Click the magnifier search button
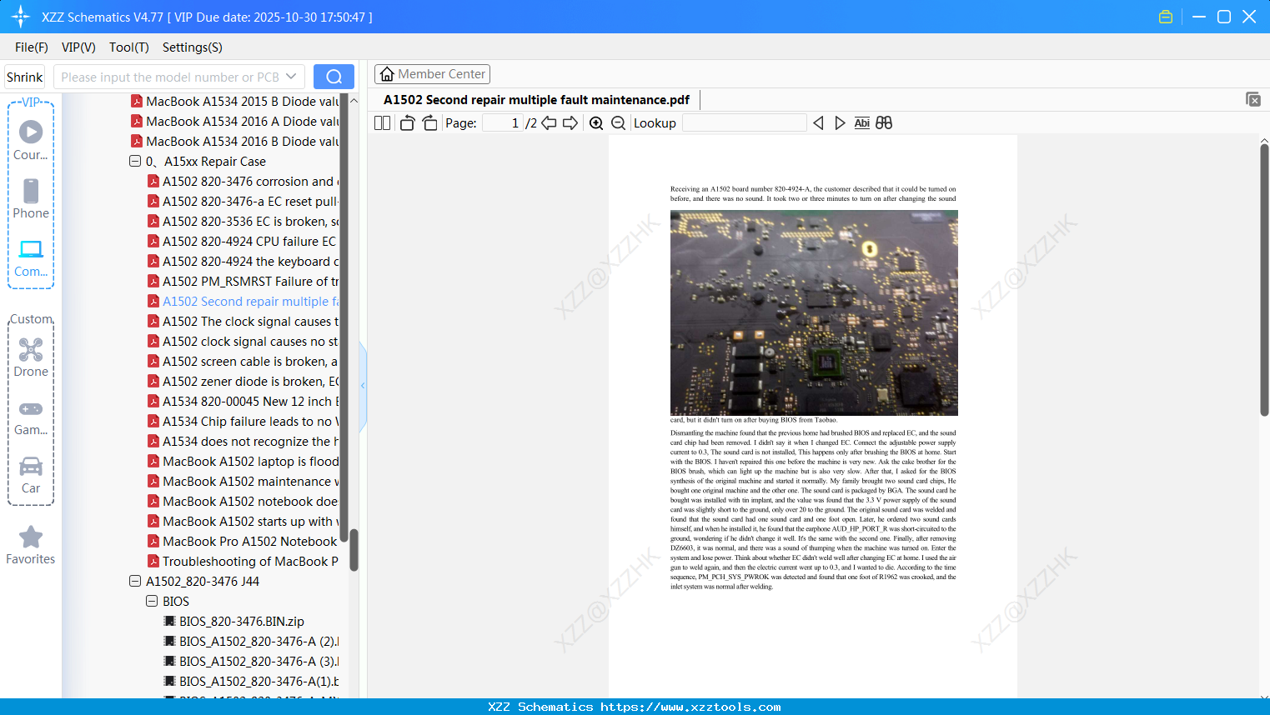 pos(334,77)
